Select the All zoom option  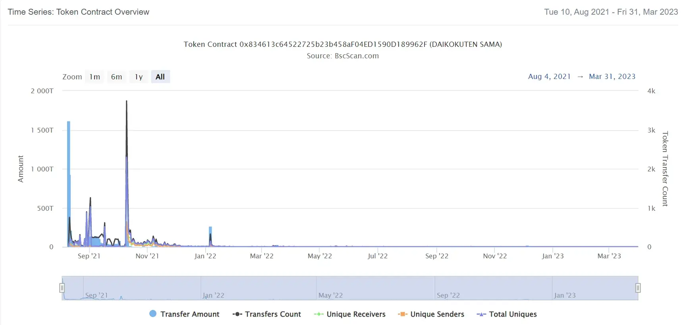click(160, 77)
